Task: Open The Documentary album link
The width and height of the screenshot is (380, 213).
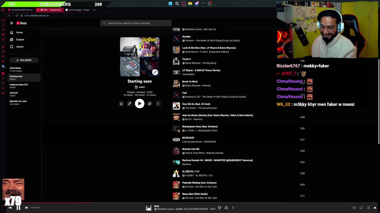Action: [x=208, y=108]
